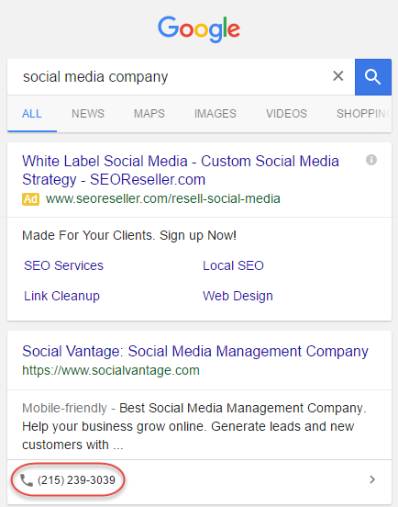Viewport: 398px width, 507px height.
Task: Tap the phone icon beside (215) 239-3039
Action: pos(27,480)
